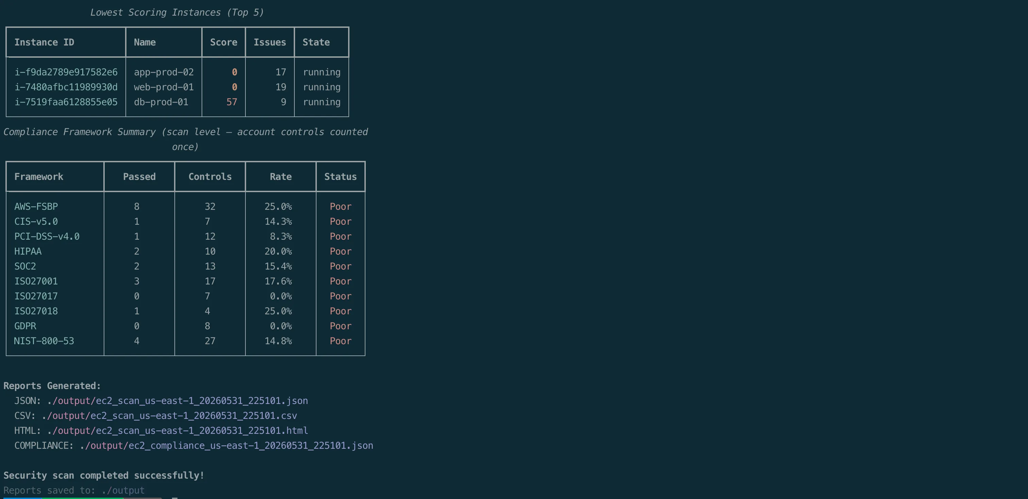Select instance ID i-7519faa6128855e05
The image size is (1028, 499).
point(66,102)
